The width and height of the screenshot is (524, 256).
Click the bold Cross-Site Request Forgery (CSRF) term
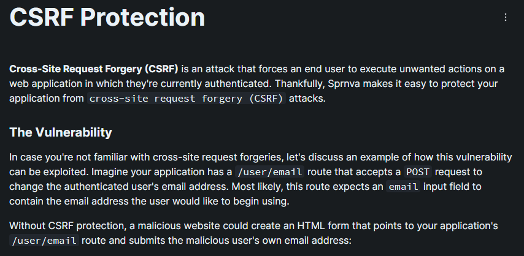[94, 67]
